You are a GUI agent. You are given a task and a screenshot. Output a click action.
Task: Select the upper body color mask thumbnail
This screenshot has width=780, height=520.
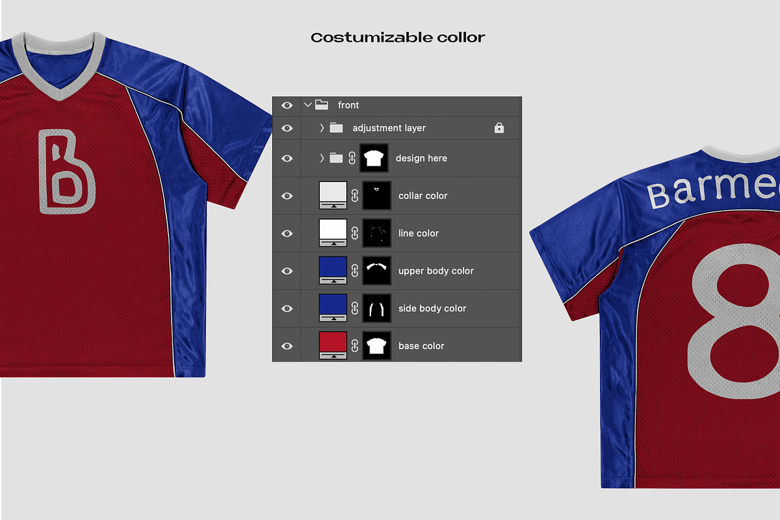(x=376, y=271)
